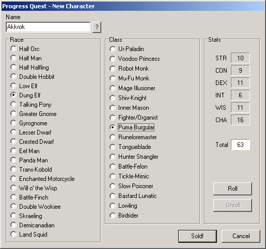Select Mage Illusioner class
This screenshot has height=249, width=266.
(132, 88)
